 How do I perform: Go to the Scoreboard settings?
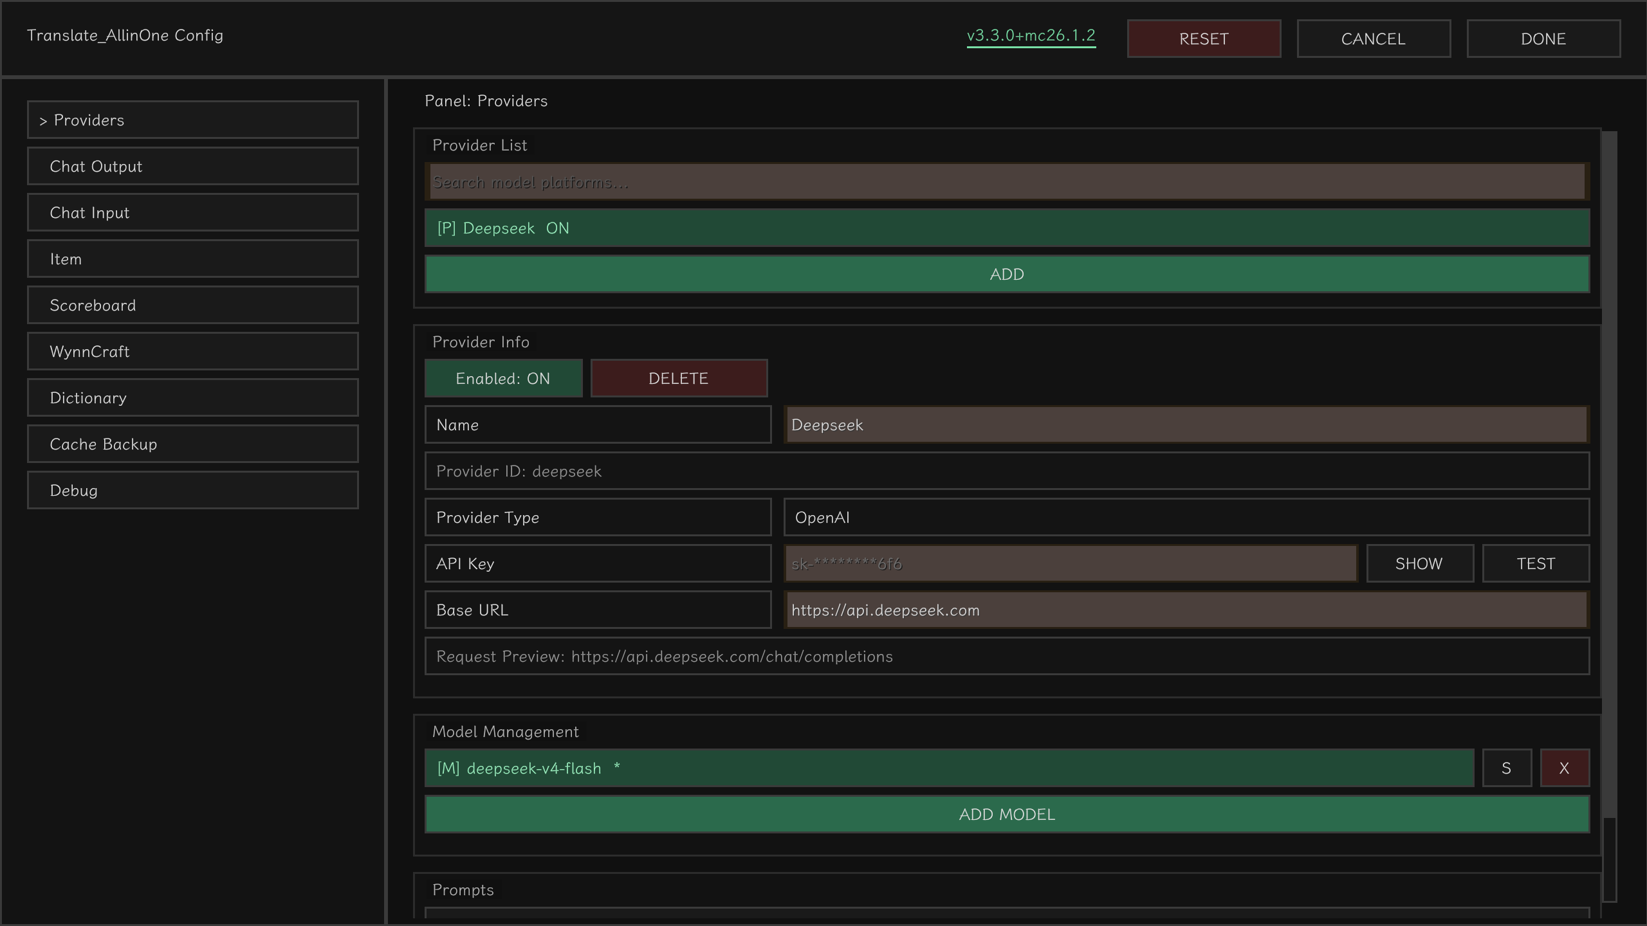(x=192, y=305)
